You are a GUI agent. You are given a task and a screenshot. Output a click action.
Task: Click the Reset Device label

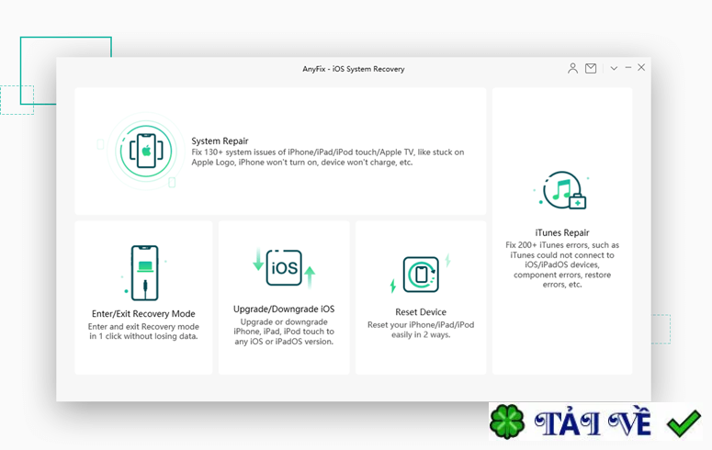[x=421, y=312]
